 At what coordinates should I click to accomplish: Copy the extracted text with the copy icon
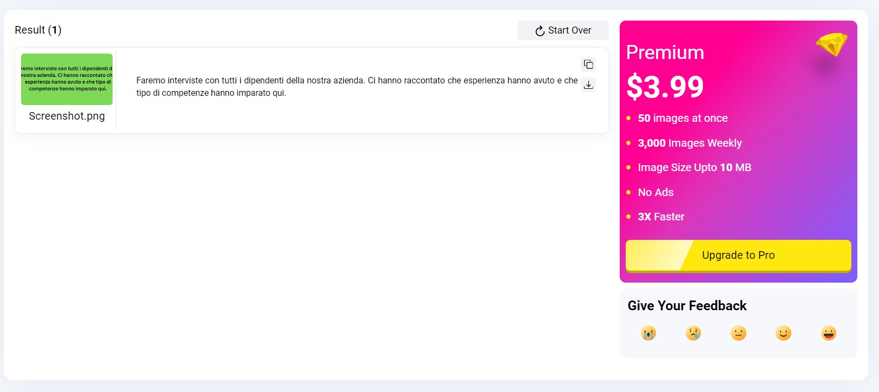click(588, 64)
